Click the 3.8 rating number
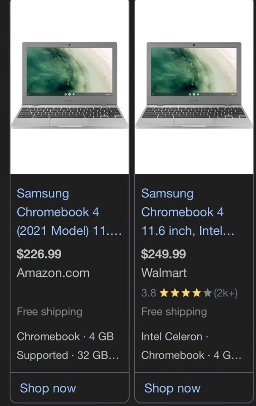The width and height of the screenshot is (256, 406). pos(149,292)
